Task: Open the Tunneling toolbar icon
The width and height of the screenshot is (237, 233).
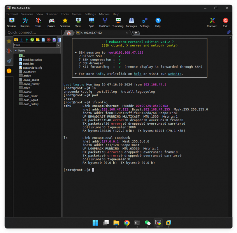Action: pos(118,22)
